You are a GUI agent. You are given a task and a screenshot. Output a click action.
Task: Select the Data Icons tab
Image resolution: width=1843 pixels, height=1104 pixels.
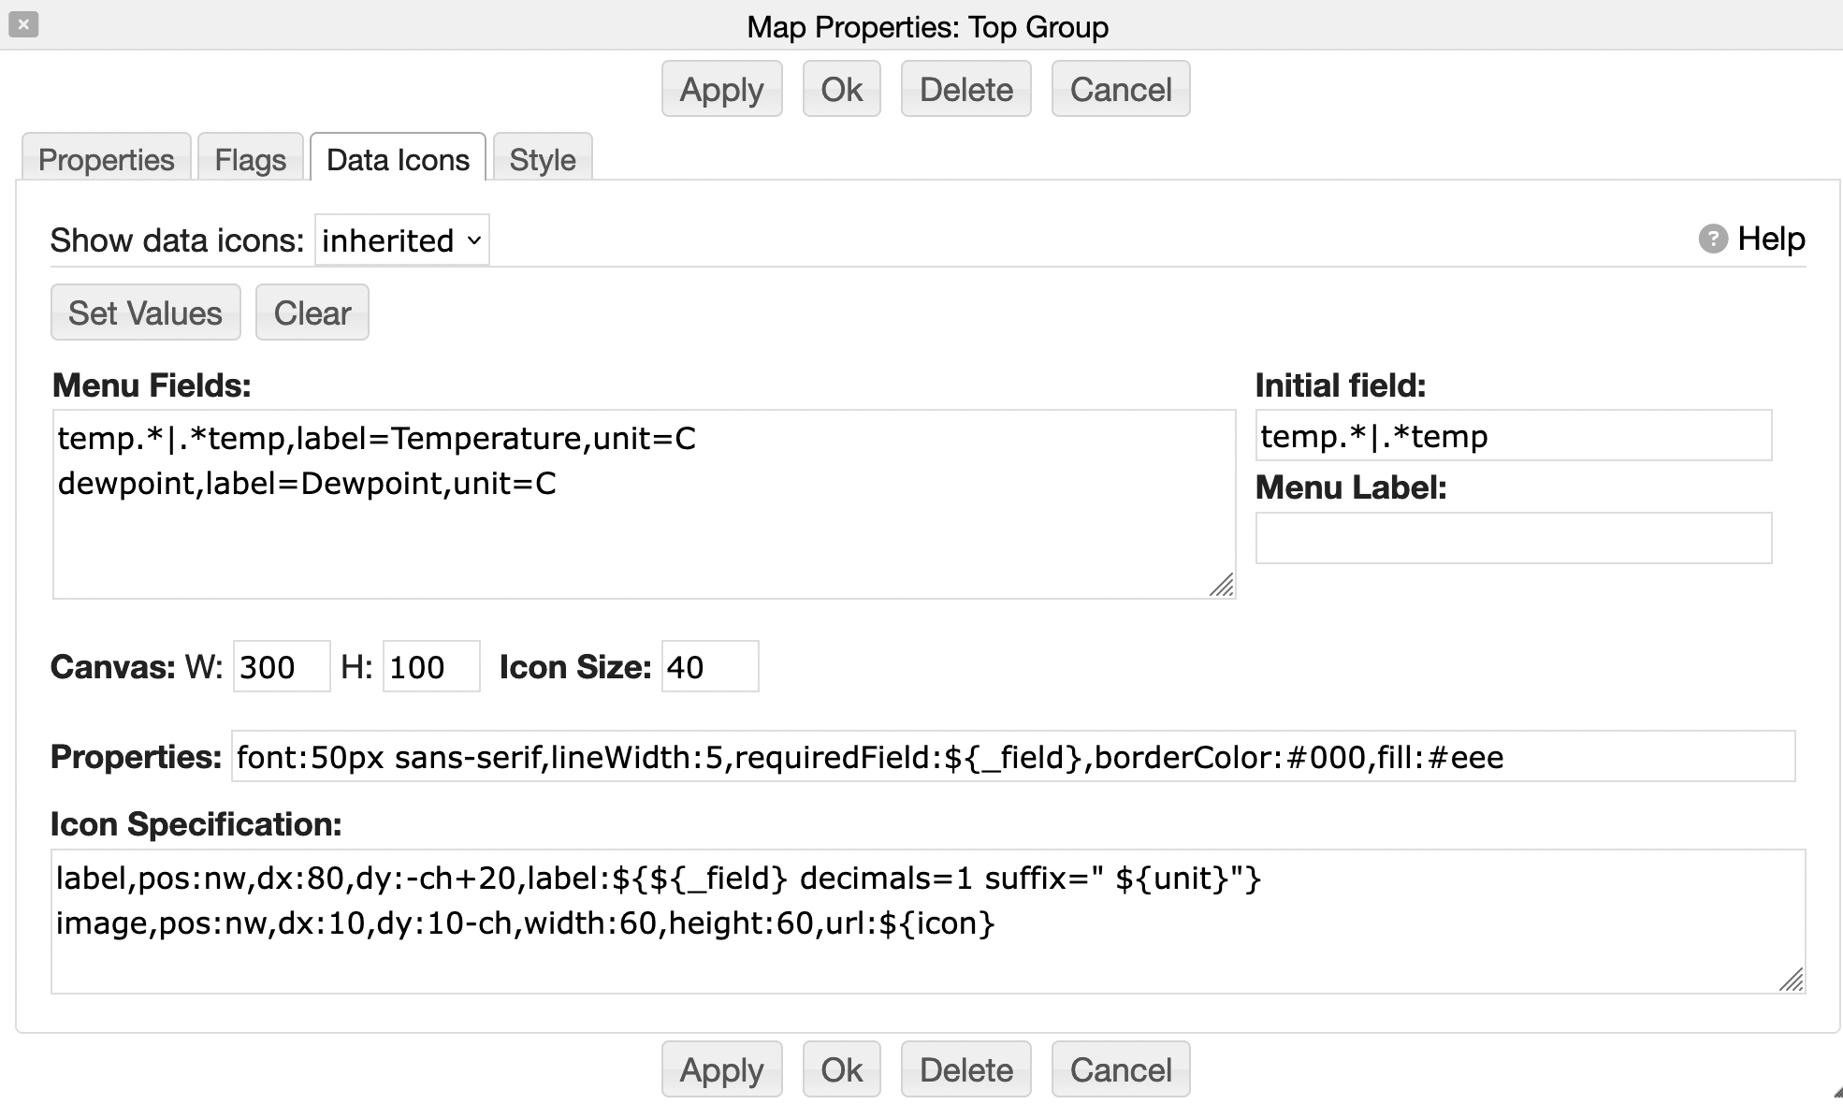pos(398,160)
